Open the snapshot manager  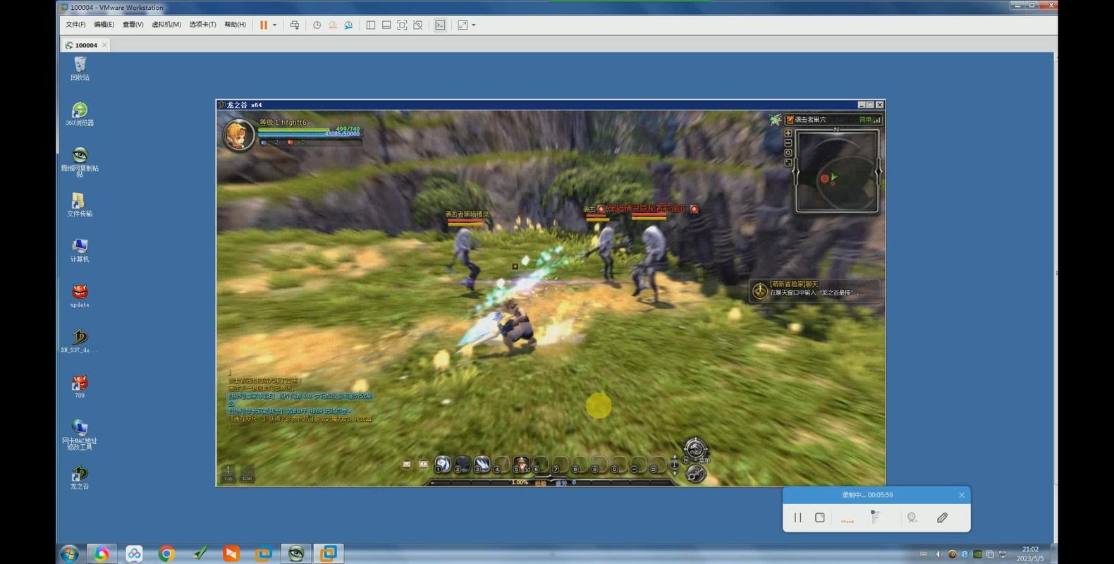[348, 25]
